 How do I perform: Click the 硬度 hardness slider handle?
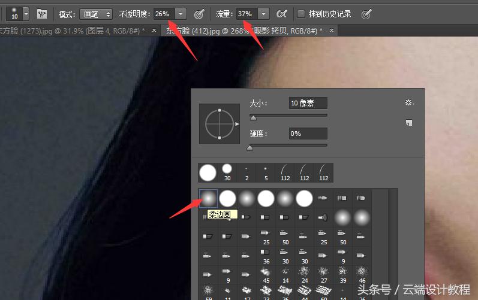[249, 148]
